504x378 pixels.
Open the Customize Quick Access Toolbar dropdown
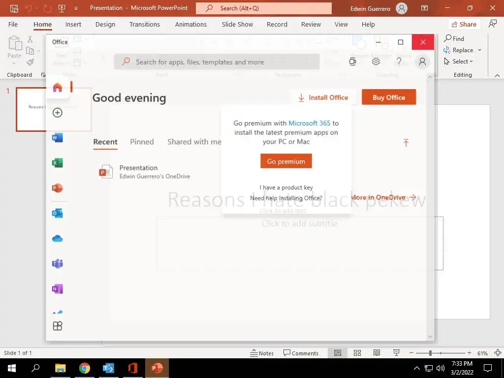[x=76, y=8]
